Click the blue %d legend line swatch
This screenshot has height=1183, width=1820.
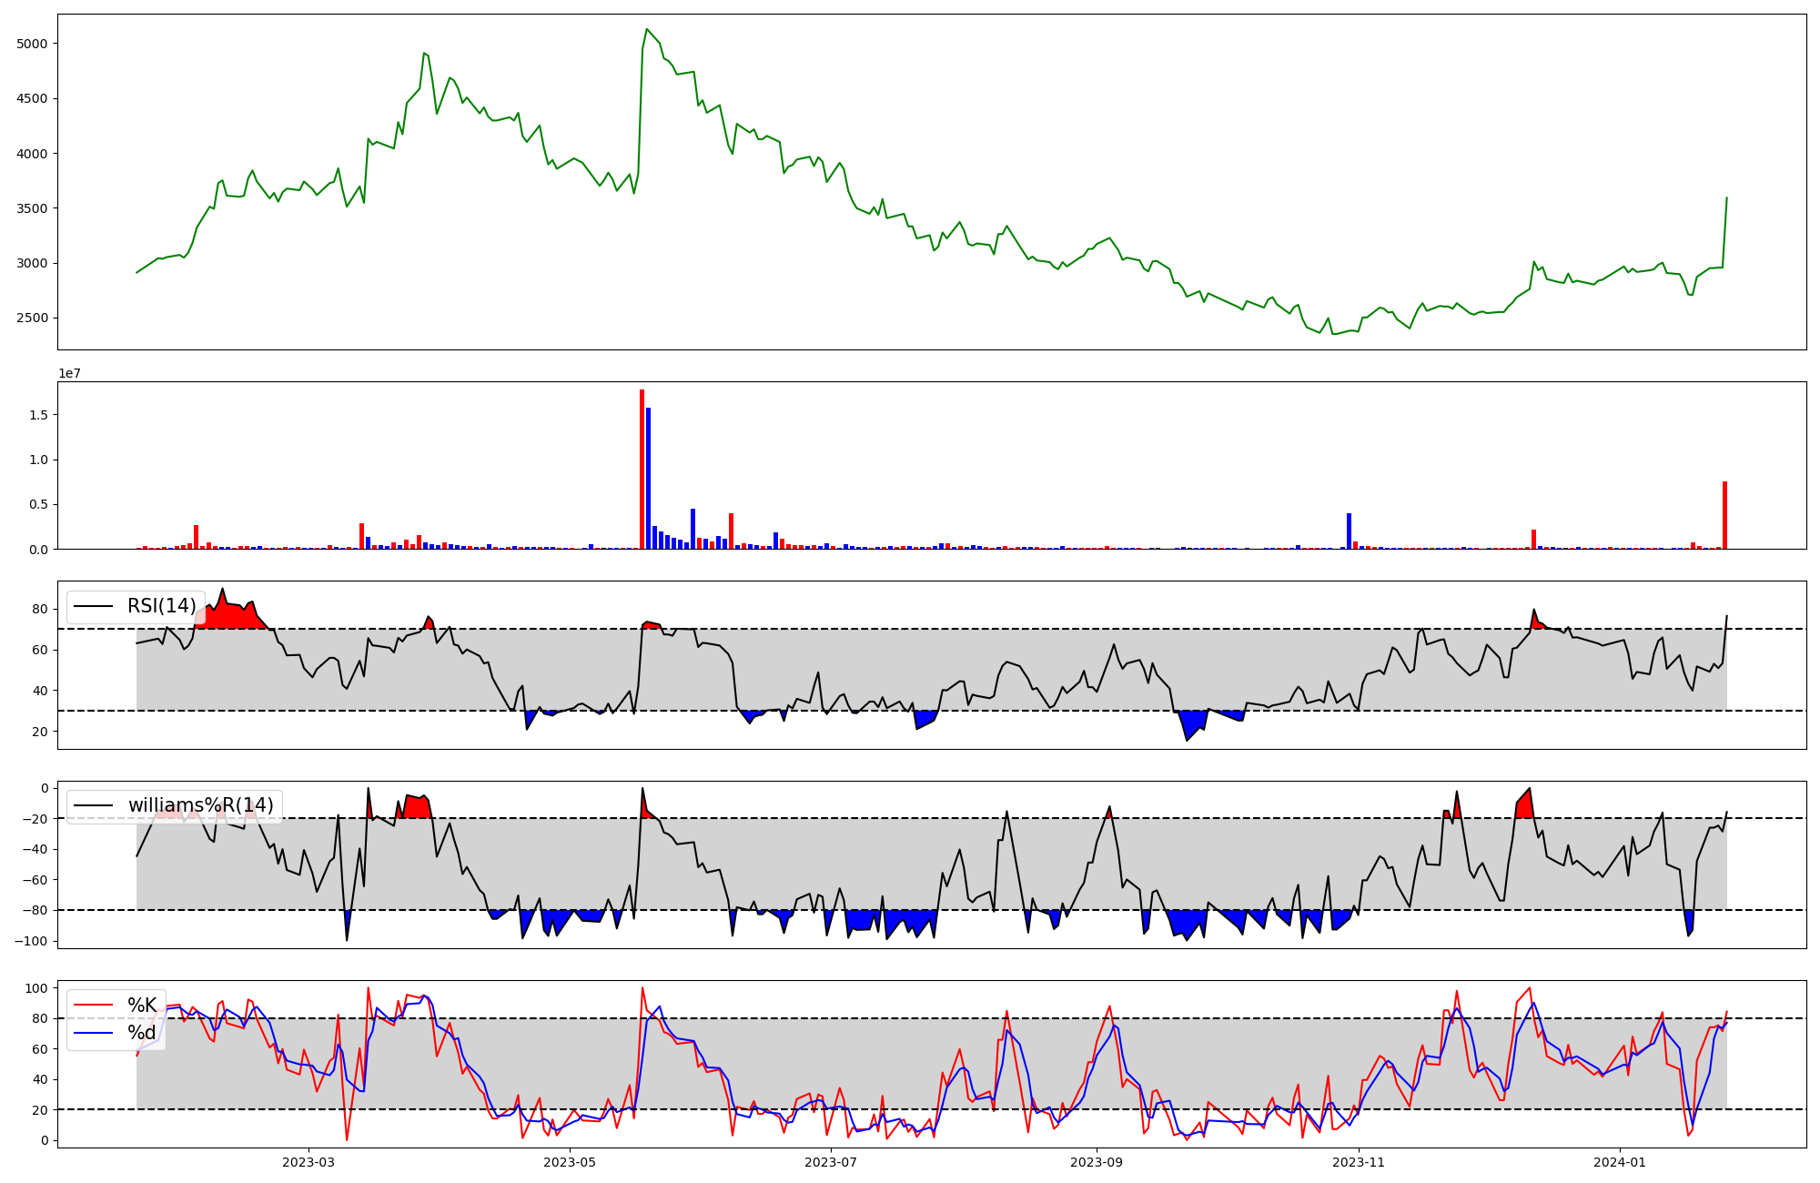click(x=93, y=1033)
